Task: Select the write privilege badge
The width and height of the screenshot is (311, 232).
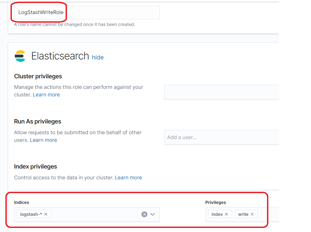Action: pyautogui.click(x=243, y=214)
